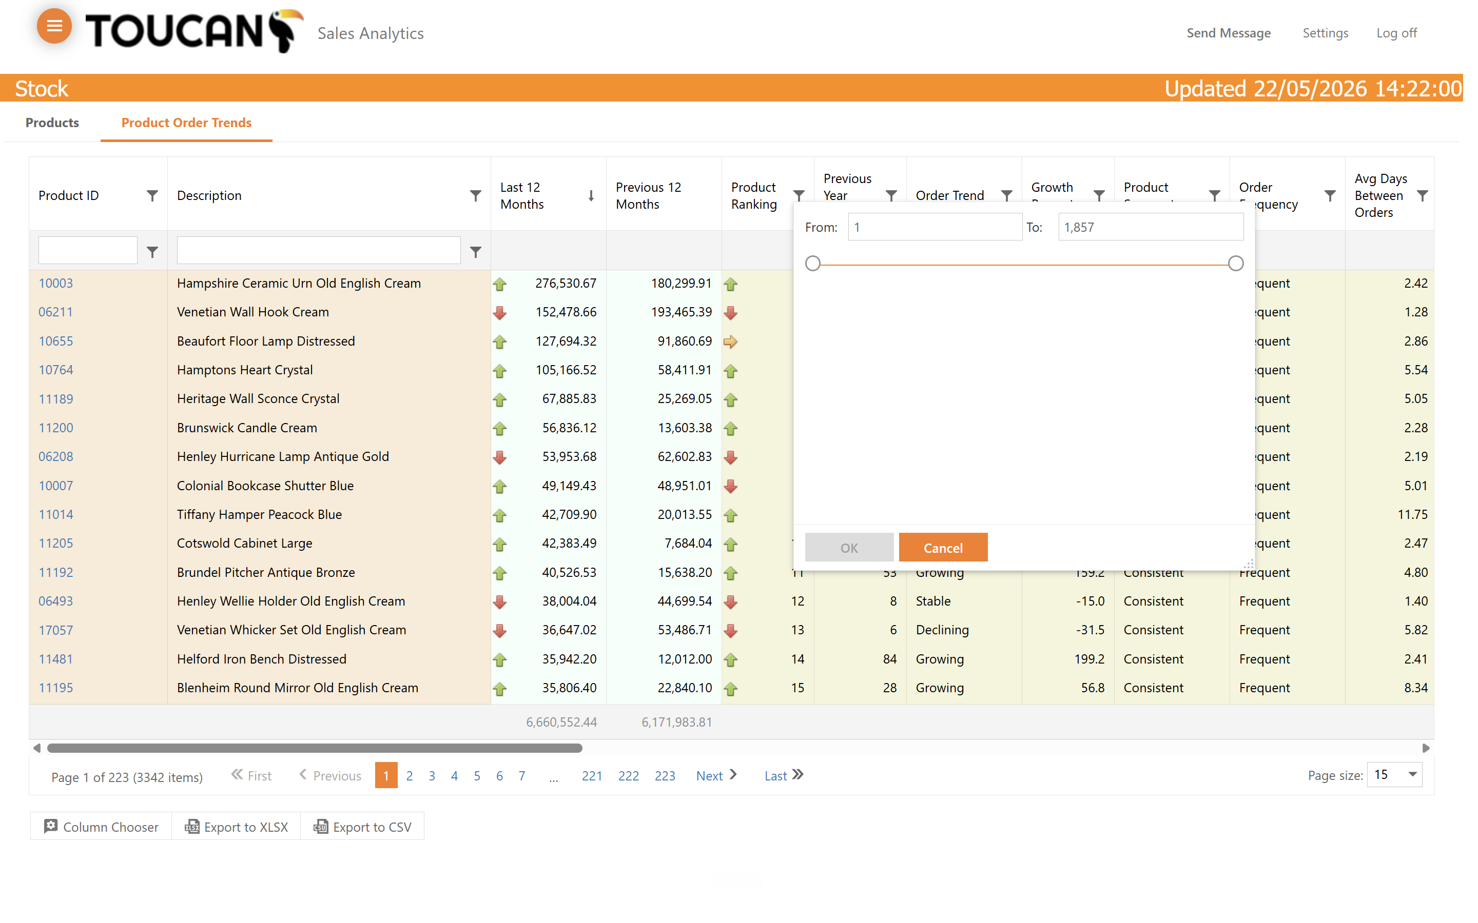Open the Previous Year column filter
The height and width of the screenshot is (923, 1478).
pos(891,195)
